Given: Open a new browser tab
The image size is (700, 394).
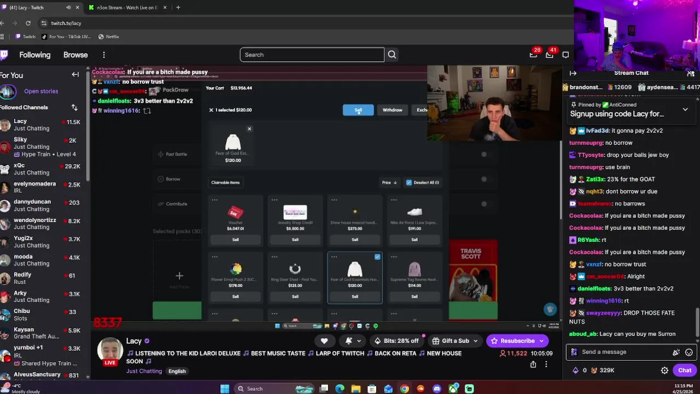Looking at the screenshot, I should click(x=178, y=8).
